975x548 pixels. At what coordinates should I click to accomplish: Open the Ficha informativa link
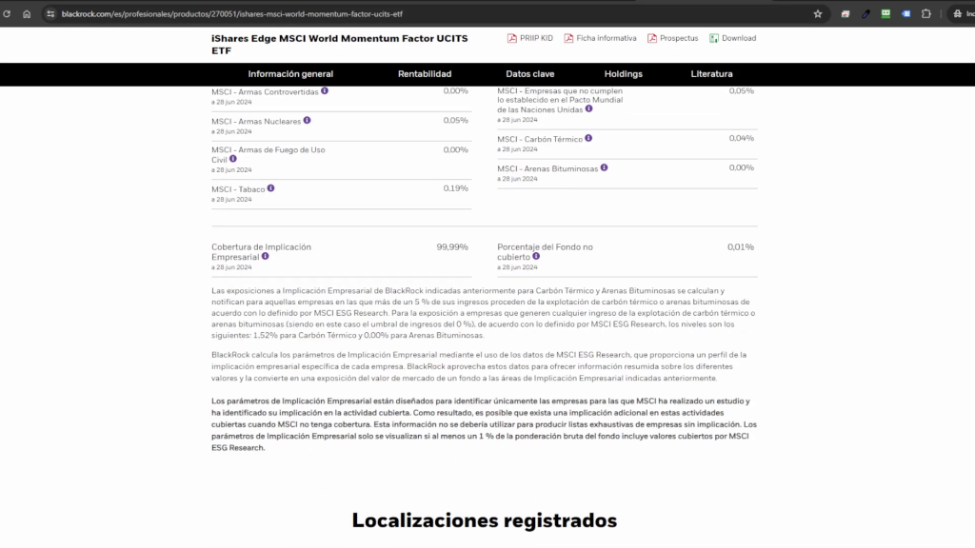click(x=607, y=38)
